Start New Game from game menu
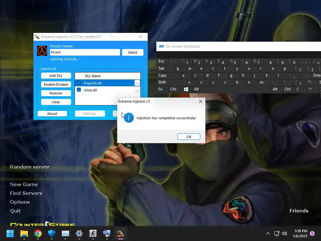 [x=24, y=185]
